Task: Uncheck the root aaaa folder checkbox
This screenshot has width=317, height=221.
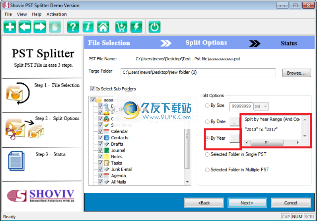Action: 93,100
